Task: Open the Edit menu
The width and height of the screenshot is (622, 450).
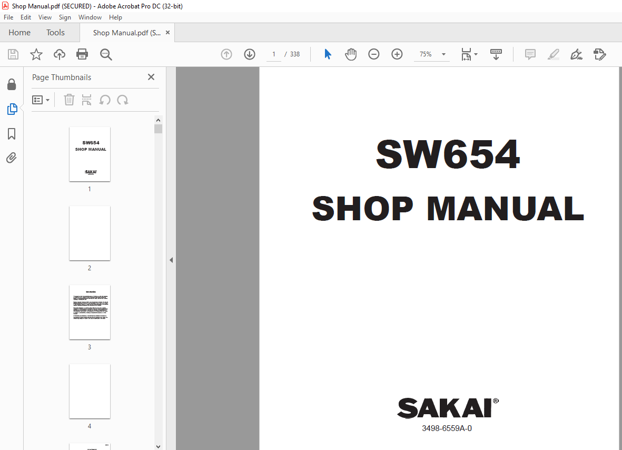Action: [x=26, y=17]
